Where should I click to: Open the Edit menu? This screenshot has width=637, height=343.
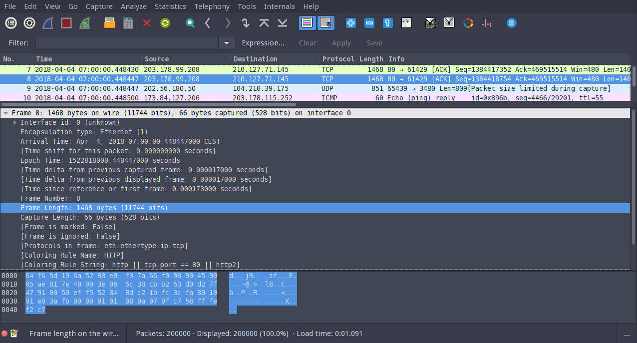coord(30,6)
